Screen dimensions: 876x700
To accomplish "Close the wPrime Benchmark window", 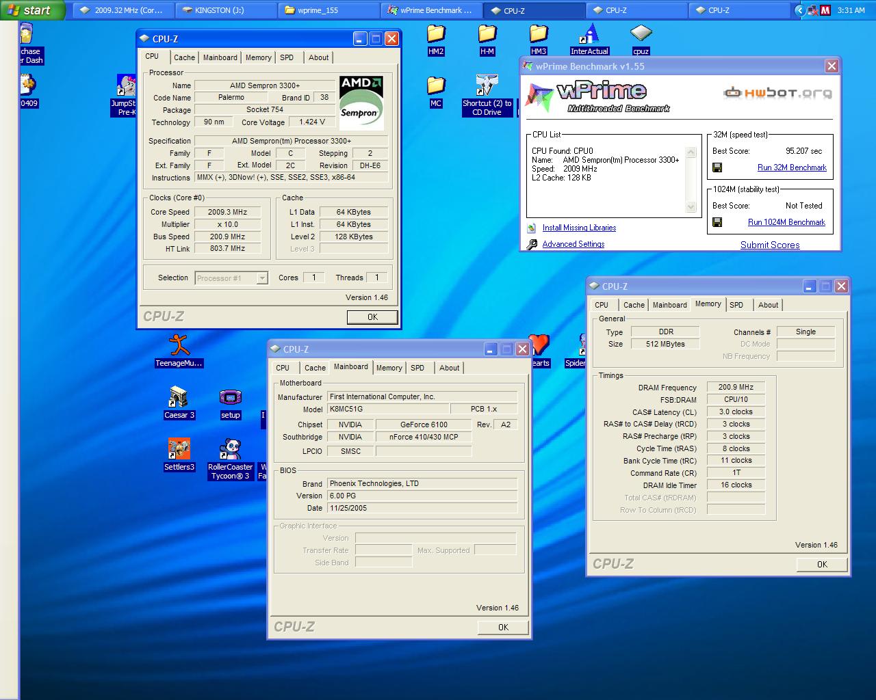I will [x=832, y=66].
